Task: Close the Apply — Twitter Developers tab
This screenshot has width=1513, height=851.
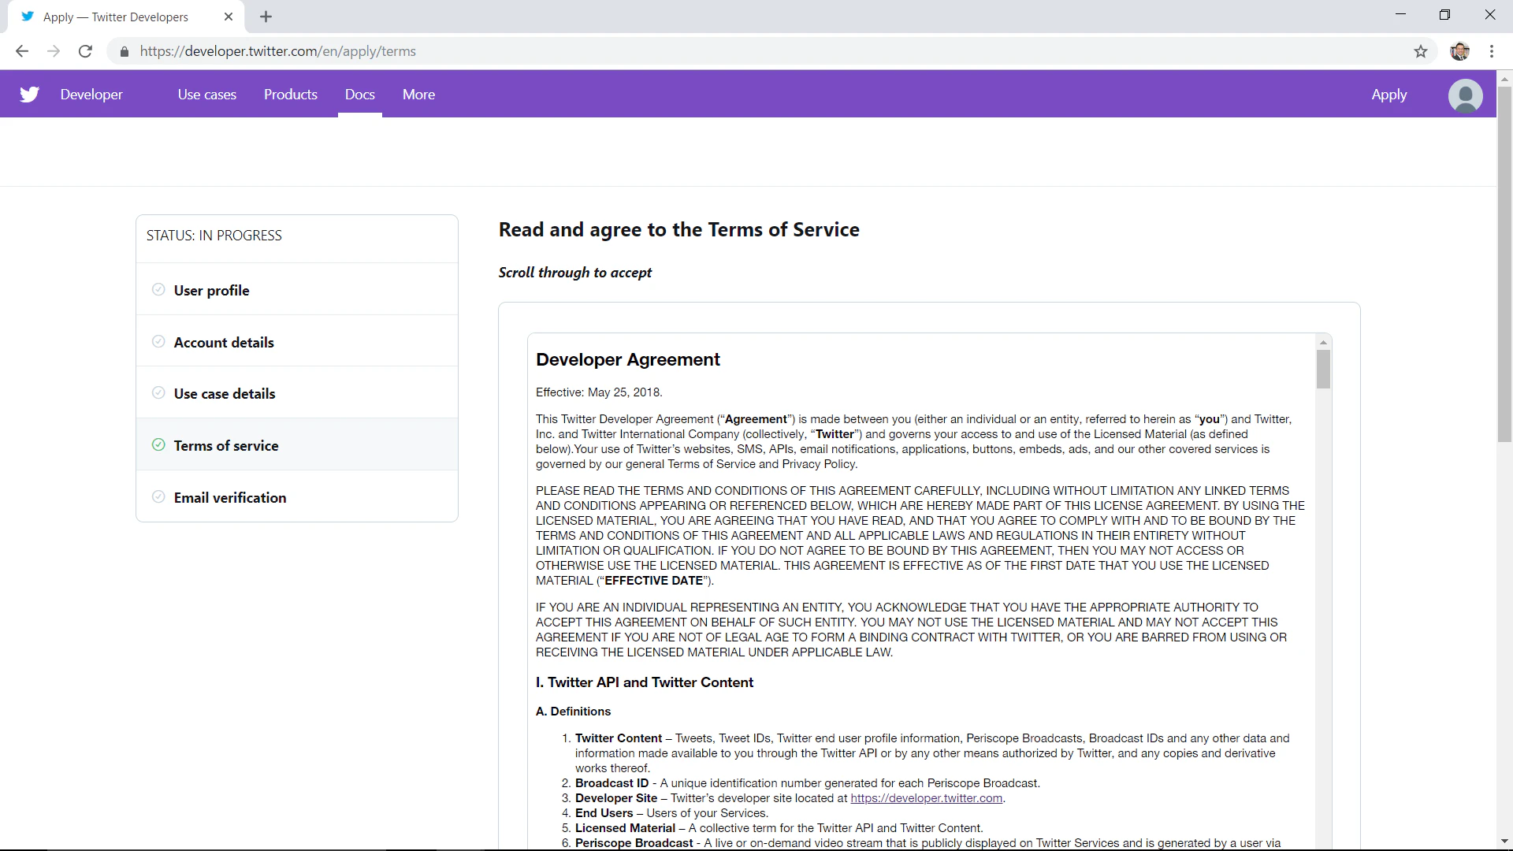Action: 229,17
